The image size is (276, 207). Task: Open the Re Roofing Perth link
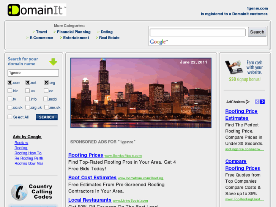(x=29, y=158)
